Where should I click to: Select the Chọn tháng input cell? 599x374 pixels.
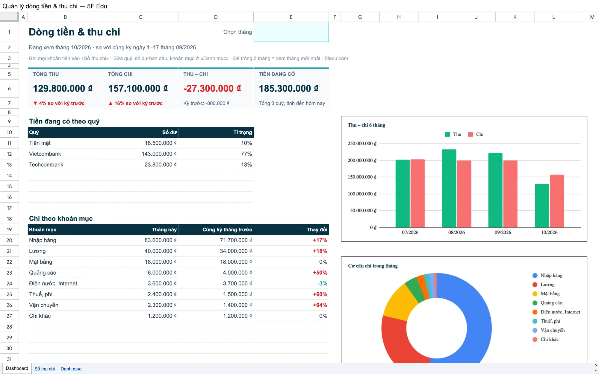291,32
